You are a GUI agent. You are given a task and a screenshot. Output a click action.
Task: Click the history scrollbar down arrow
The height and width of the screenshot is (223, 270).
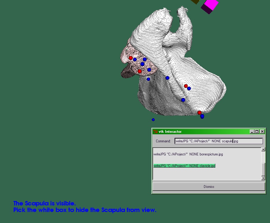(263, 178)
